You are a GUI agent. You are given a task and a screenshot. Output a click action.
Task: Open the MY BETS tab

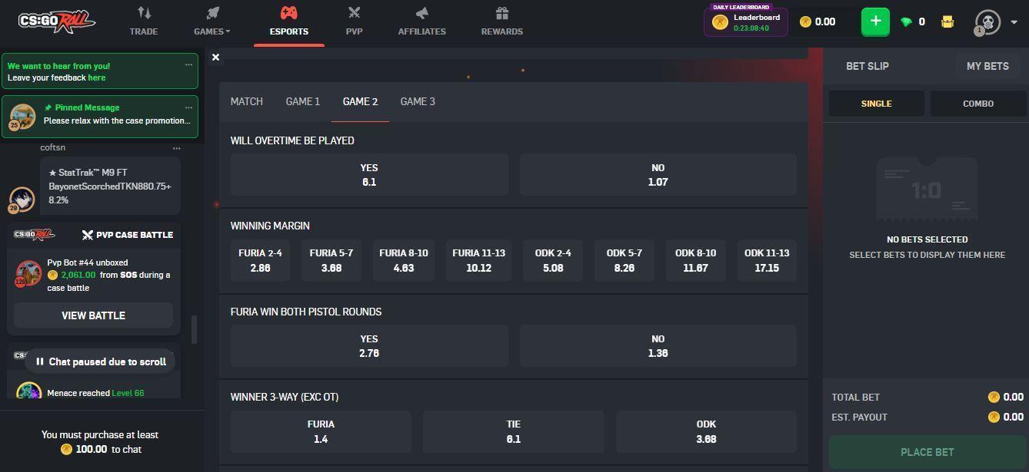987,66
